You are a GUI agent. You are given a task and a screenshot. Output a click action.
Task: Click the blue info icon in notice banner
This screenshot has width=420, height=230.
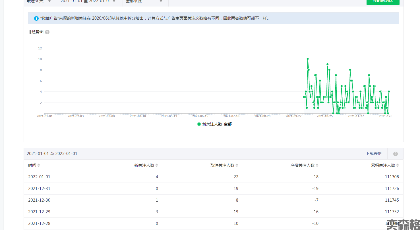(x=36, y=18)
